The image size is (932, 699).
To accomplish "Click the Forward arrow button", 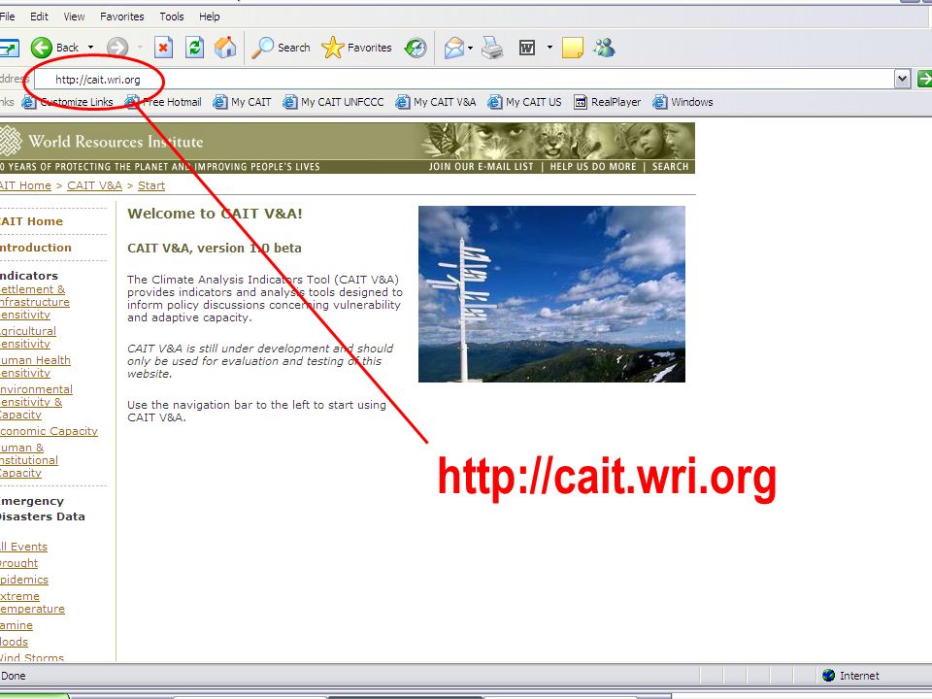I will pos(117,48).
